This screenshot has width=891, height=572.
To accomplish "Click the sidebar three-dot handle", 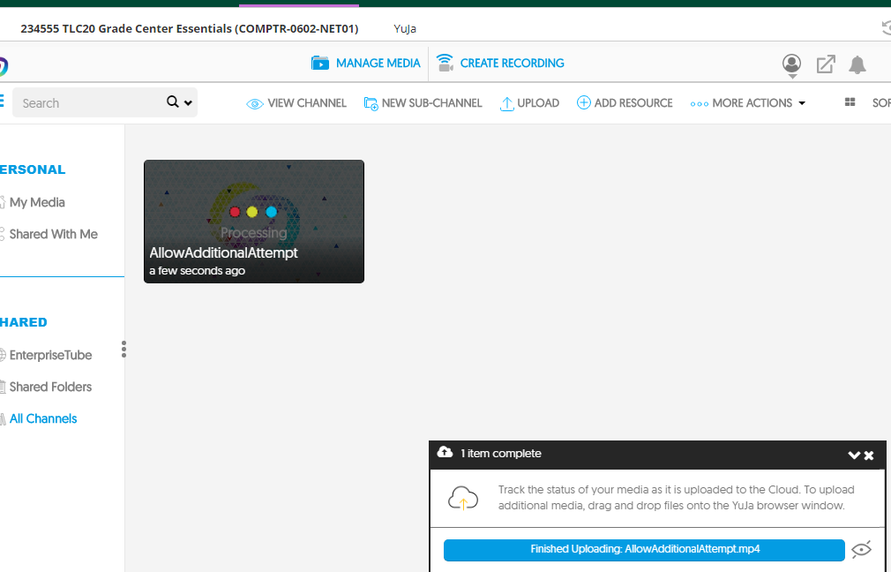I will (124, 349).
